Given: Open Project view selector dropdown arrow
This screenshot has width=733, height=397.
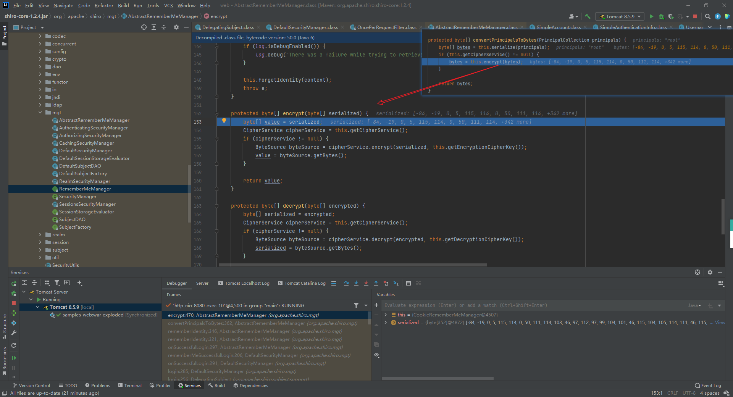Looking at the screenshot, I should [x=42, y=27].
